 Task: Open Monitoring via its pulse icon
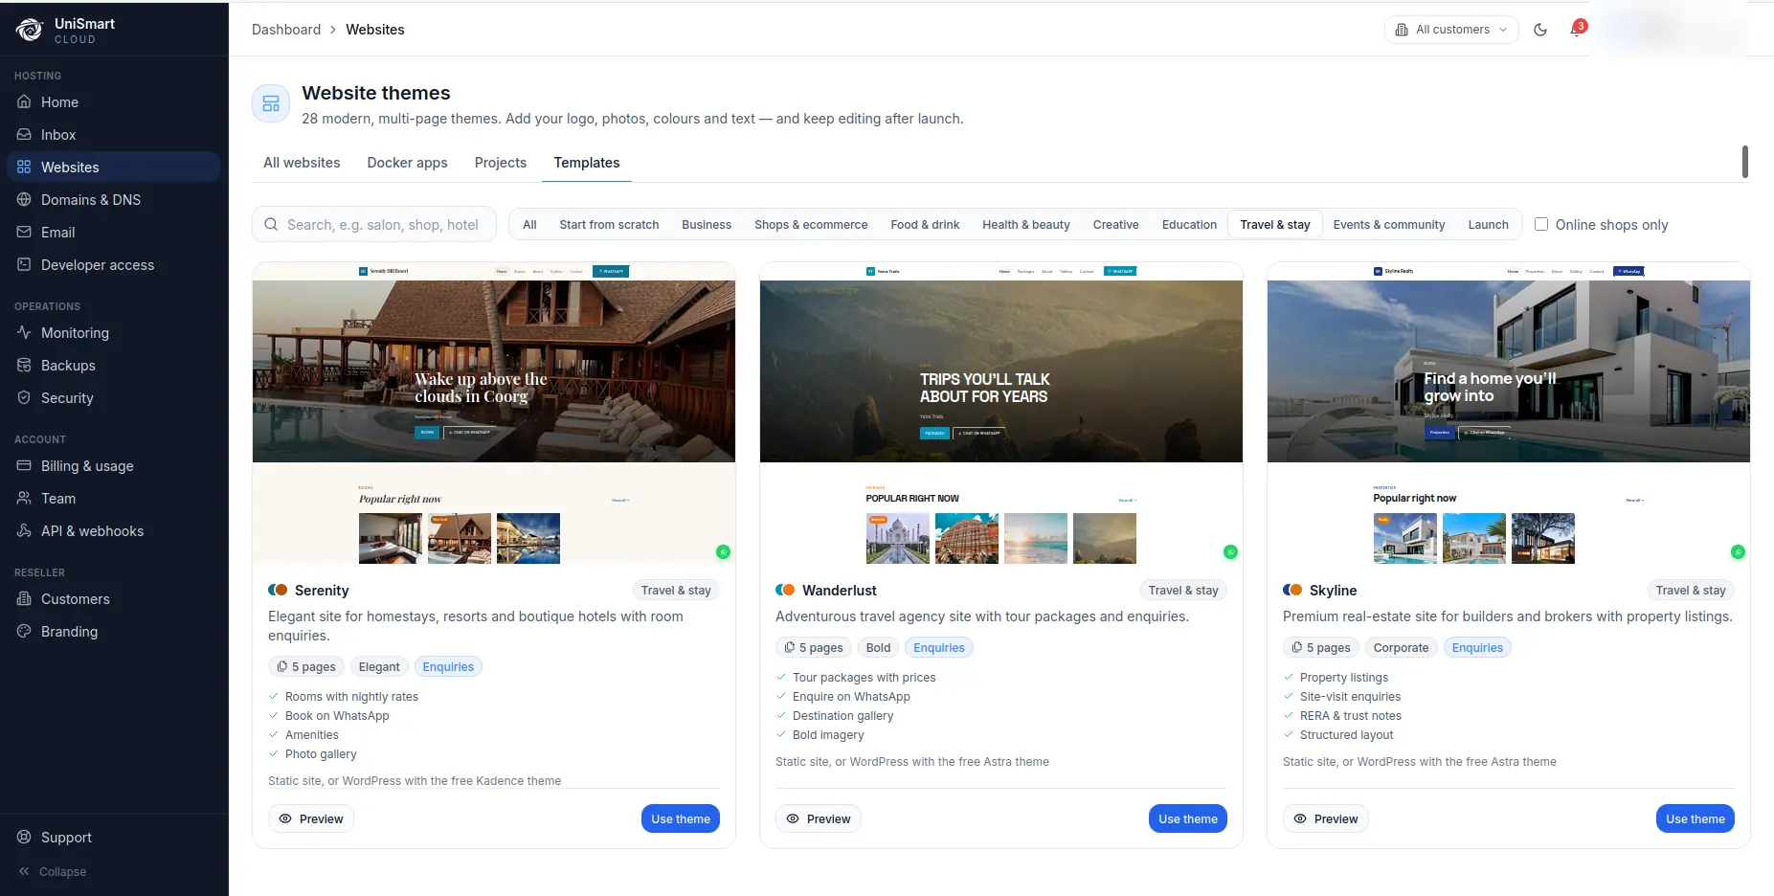coord(24,332)
